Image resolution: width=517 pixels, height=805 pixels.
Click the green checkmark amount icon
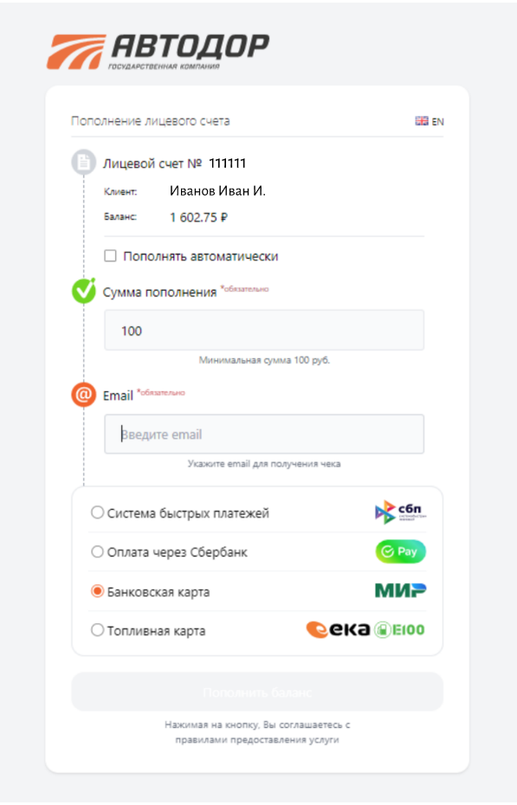(84, 291)
